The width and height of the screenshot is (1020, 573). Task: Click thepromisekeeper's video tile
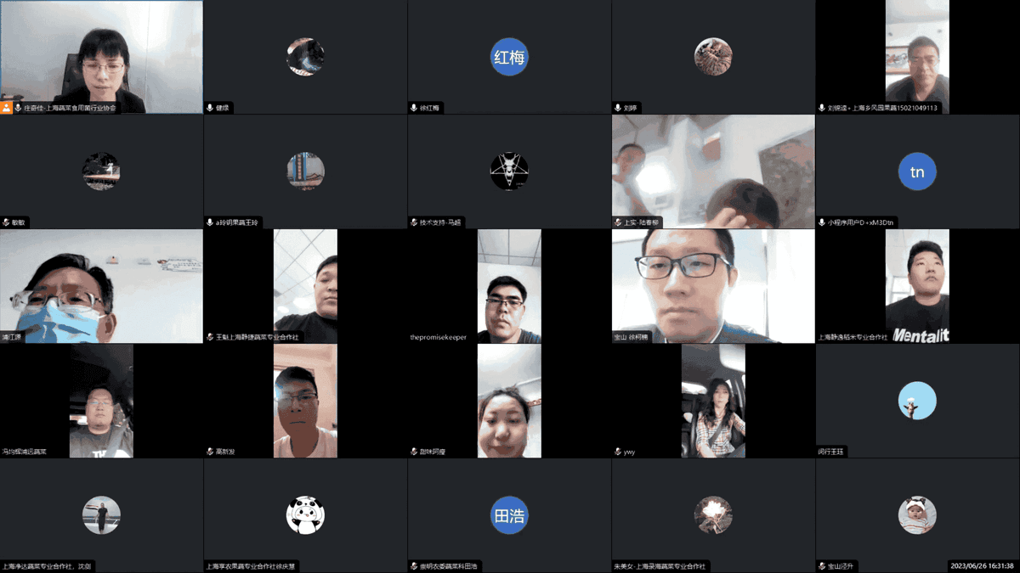[509, 286]
